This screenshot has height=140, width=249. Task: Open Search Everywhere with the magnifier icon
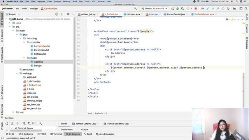pos(246,9)
